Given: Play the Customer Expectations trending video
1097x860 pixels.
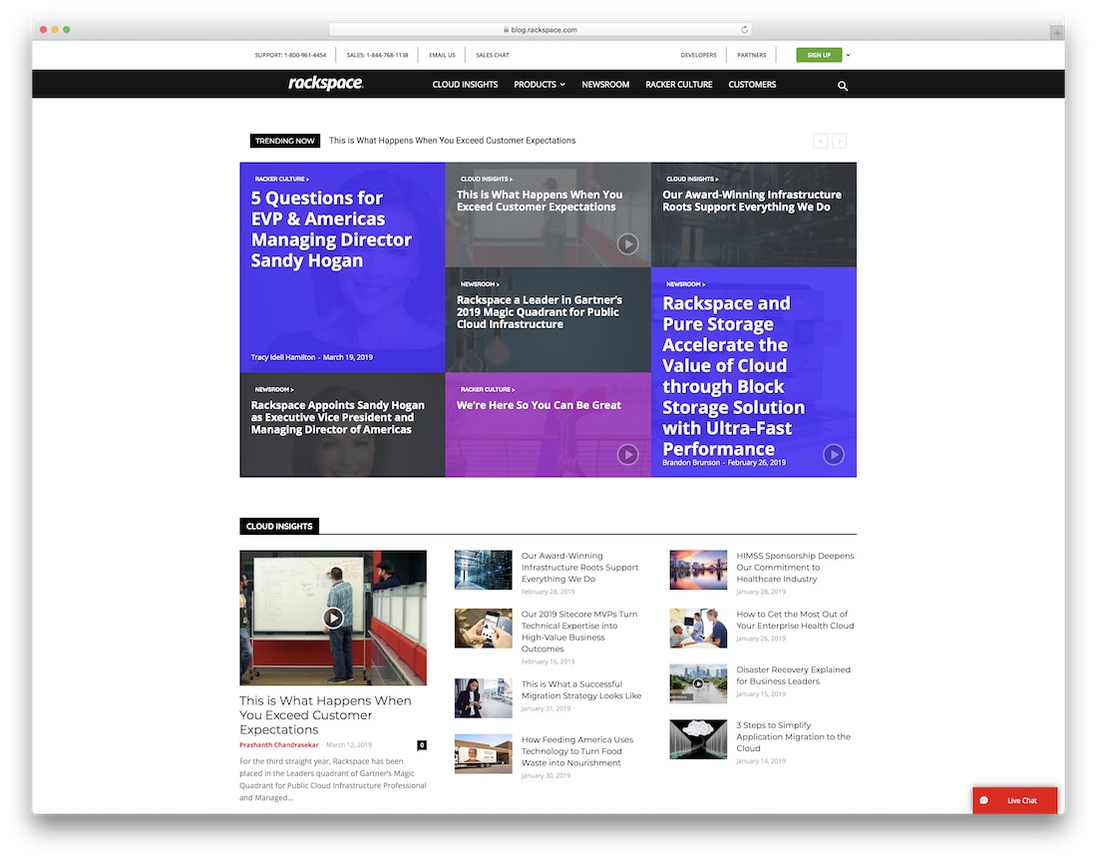Looking at the screenshot, I should point(627,243).
